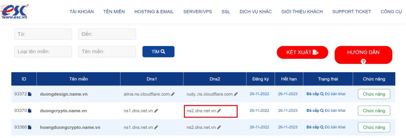Focus the Đến date field
Image resolution: width=406 pixels, height=138 pixels.
107,34
